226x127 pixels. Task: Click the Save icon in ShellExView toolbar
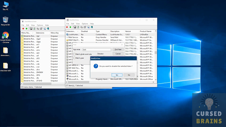(x=75, y=27)
